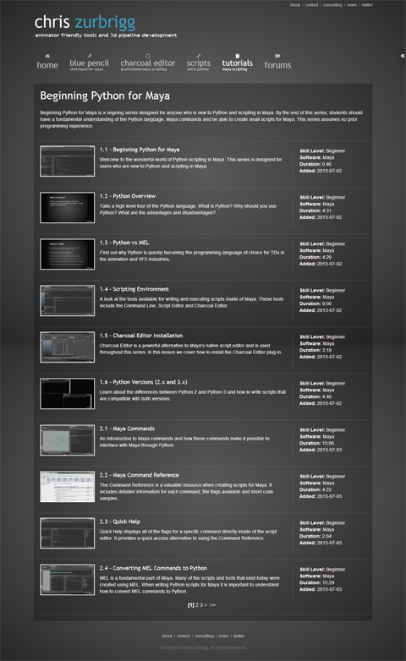Screen dimensions: 406x661
Task: Click the clipboard icon above tutorials
Action: [237, 56]
